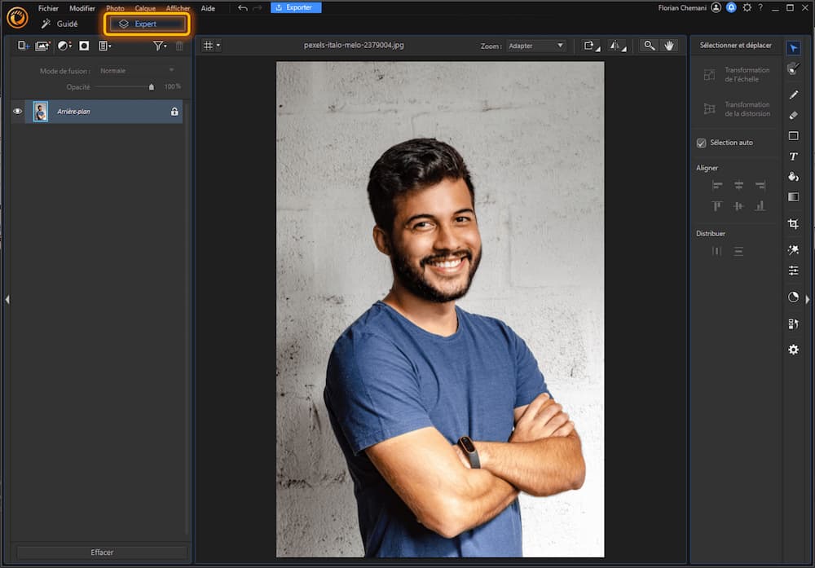Distribute horizontally icon
Viewport: 815px width, 568px height.
point(716,252)
